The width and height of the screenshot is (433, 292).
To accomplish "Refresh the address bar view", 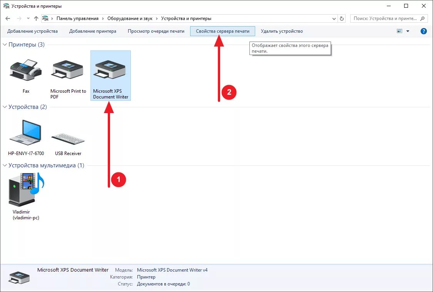I will (x=342, y=18).
